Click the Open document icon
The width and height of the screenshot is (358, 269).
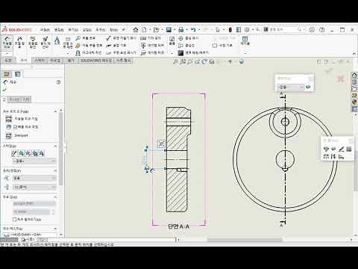tap(156, 30)
